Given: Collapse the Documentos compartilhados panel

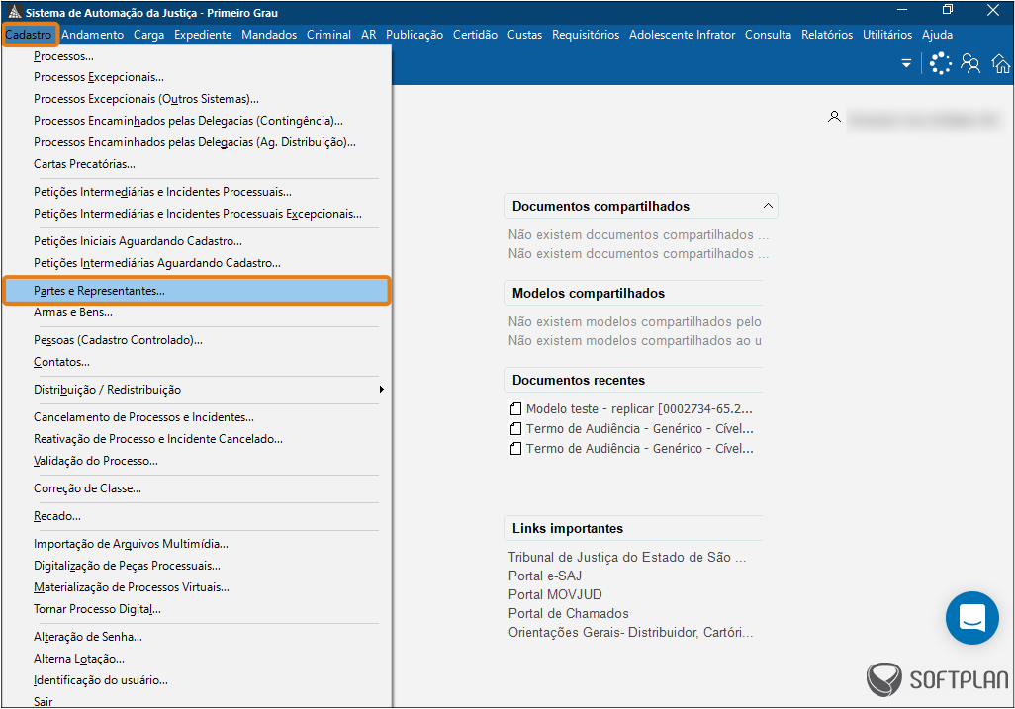Looking at the screenshot, I should [768, 206].
